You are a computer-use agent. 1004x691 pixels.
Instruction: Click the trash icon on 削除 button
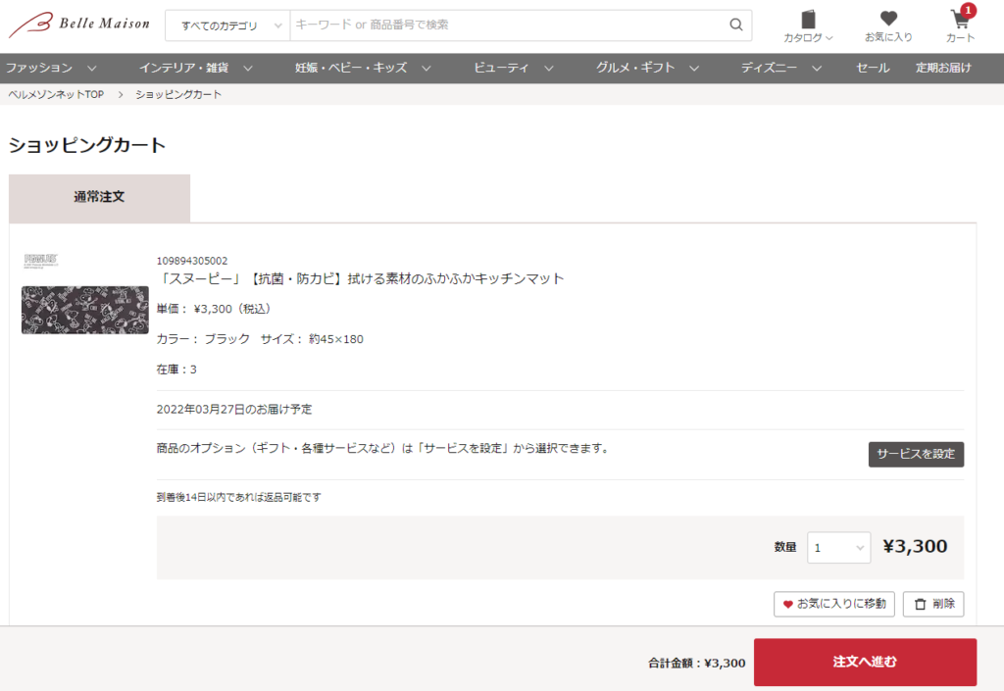[x=920, y=604]
